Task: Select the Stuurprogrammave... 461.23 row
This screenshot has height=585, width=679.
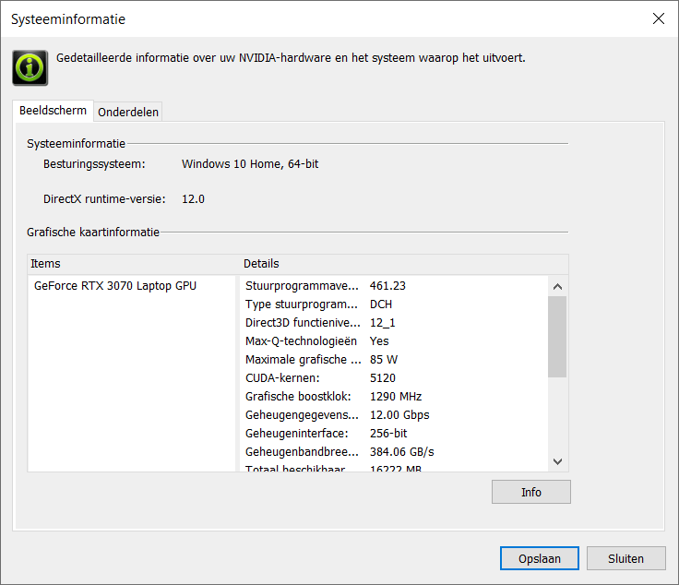Action: [x=394, y=286]
